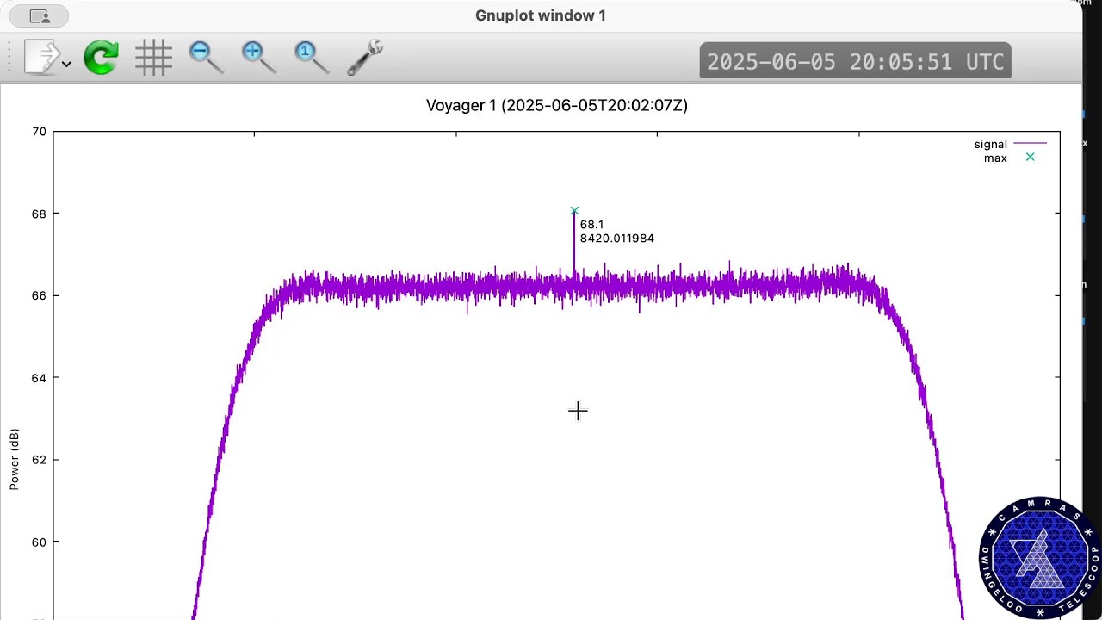
Task: Toggle the grid display icon
Action: coord(154,58)
